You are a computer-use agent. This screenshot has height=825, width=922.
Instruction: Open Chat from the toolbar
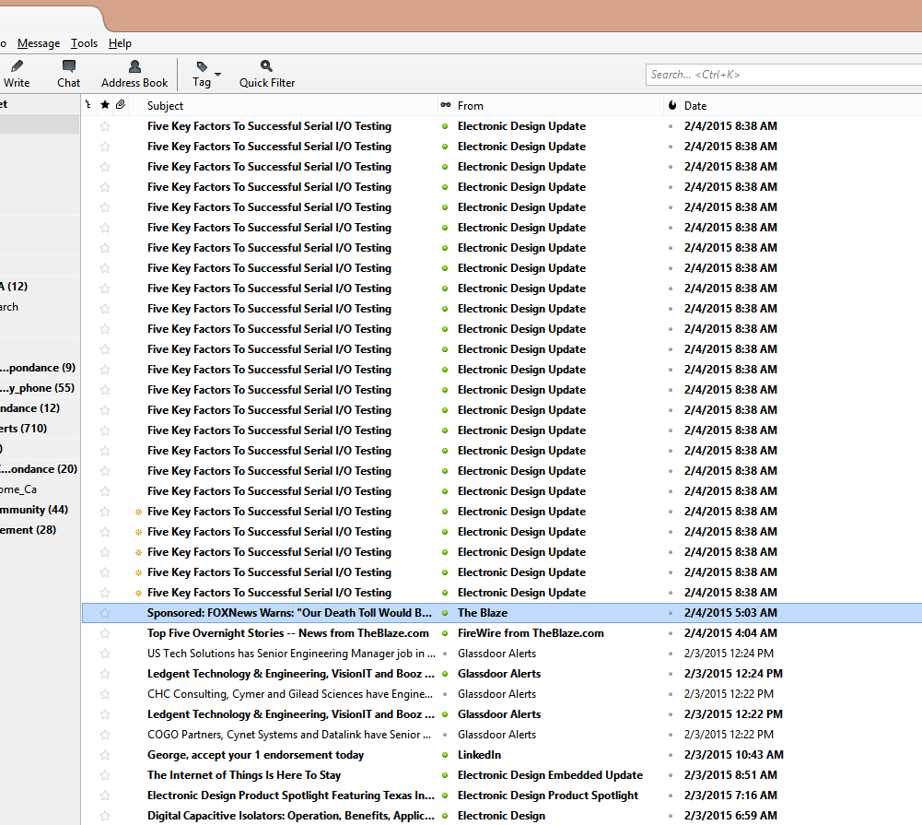click(x=68, y=74)
